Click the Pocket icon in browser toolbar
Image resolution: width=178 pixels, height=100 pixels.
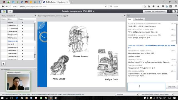point(163,6)
